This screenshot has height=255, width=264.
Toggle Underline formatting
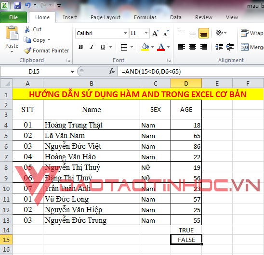(103, 47)
